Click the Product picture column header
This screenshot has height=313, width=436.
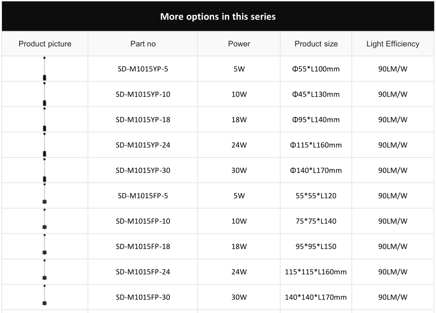(x=45, y=44)
